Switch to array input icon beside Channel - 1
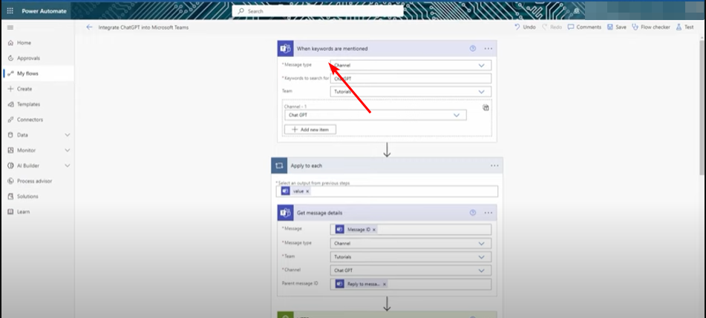The height and width of the screenshot is (318, 706). (486, 107)
